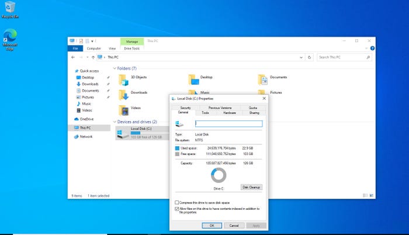This screenshot has height=235, width=409.
Task: Open the Sharing tab in Properties dialog
Action: pyautogui.click(x=254, y=113)
